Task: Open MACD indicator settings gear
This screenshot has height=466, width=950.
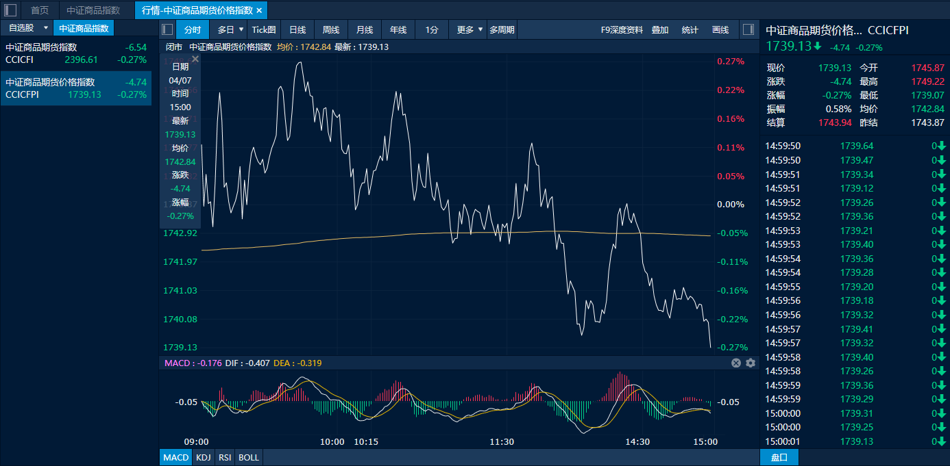Action: 751,363
